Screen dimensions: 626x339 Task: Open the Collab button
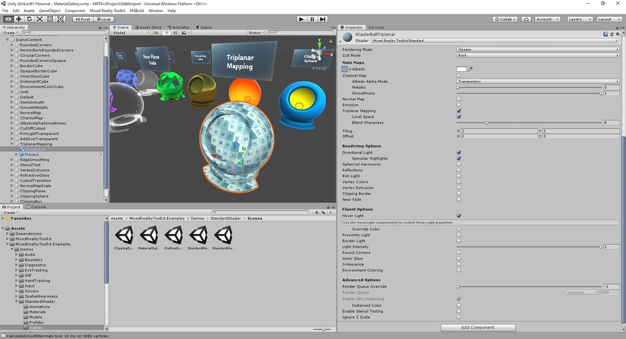pyautogui.click(x=505, y=19)
